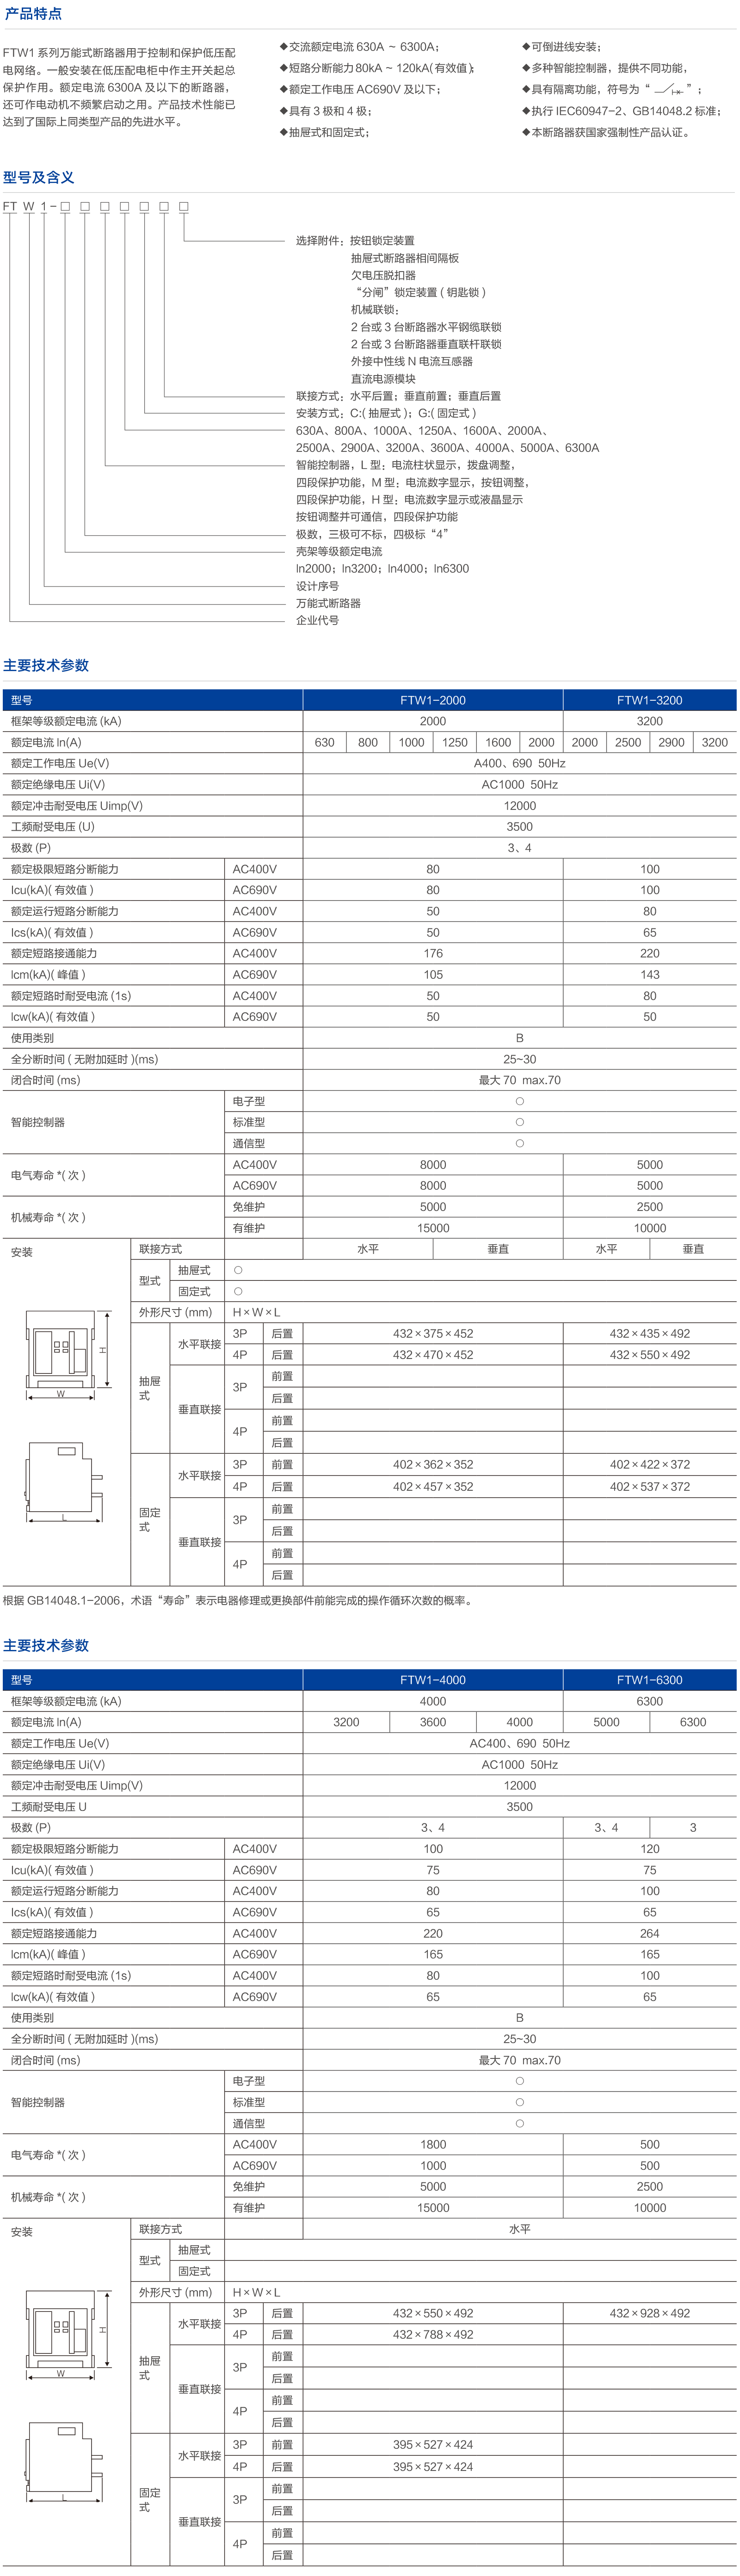Click the '壳架等级额定电流' label
Screen dimensions: 740x2576
(339, 551)
